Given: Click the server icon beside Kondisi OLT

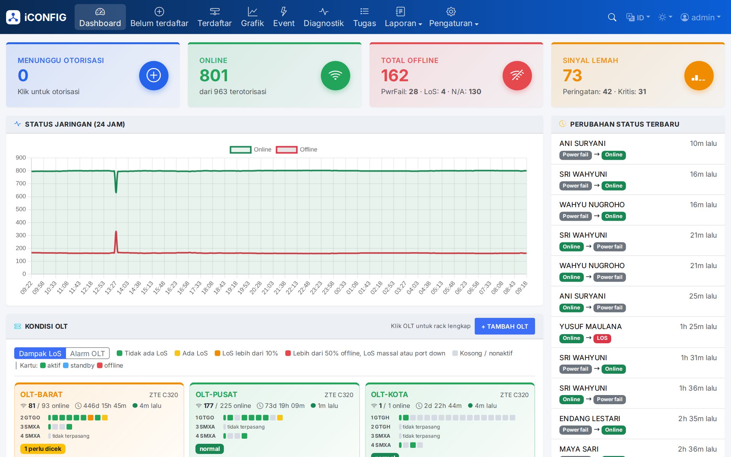Looking at the screenshot, I should pyautogui.click(x=18, y=326).
